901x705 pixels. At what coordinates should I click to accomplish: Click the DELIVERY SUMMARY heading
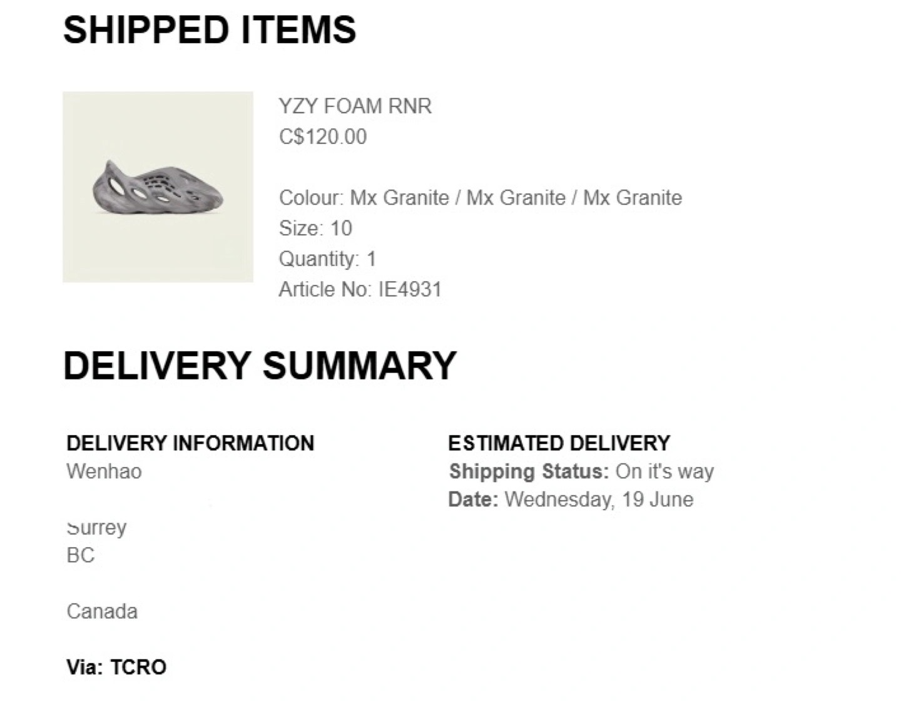point(260,365)
